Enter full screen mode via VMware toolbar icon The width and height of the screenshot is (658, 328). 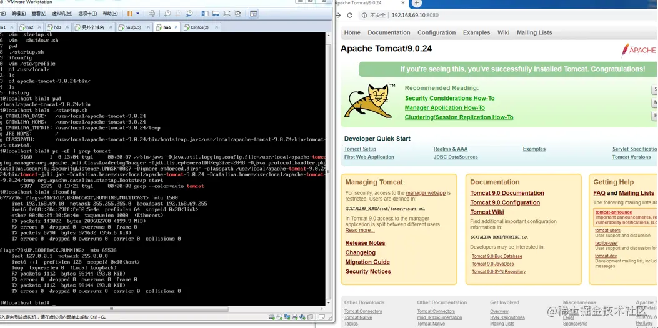coord(227,13)
